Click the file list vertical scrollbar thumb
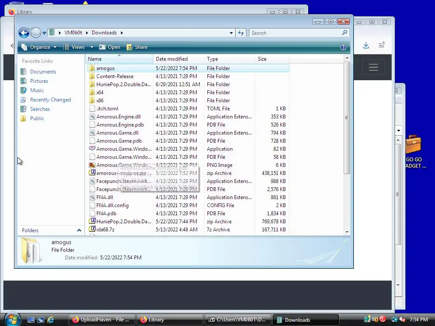The width and height of the screenshot is (435, 326). (347, 118)
